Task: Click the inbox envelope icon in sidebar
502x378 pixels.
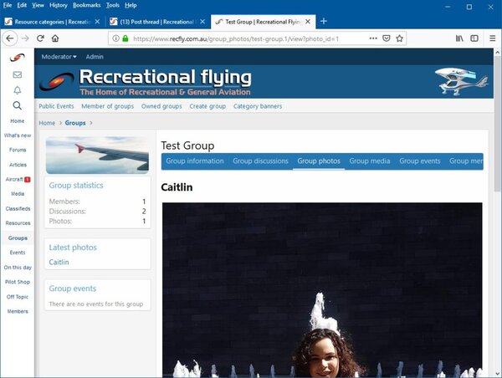Action: (x=17, y=74)
